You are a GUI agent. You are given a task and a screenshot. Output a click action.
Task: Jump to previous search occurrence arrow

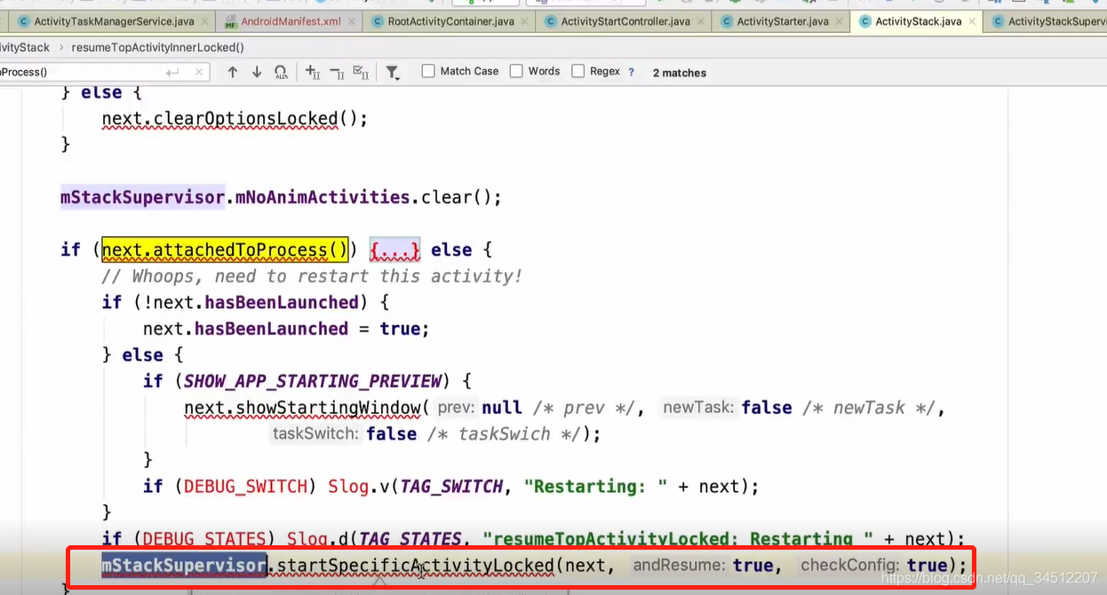coord(233,72)
